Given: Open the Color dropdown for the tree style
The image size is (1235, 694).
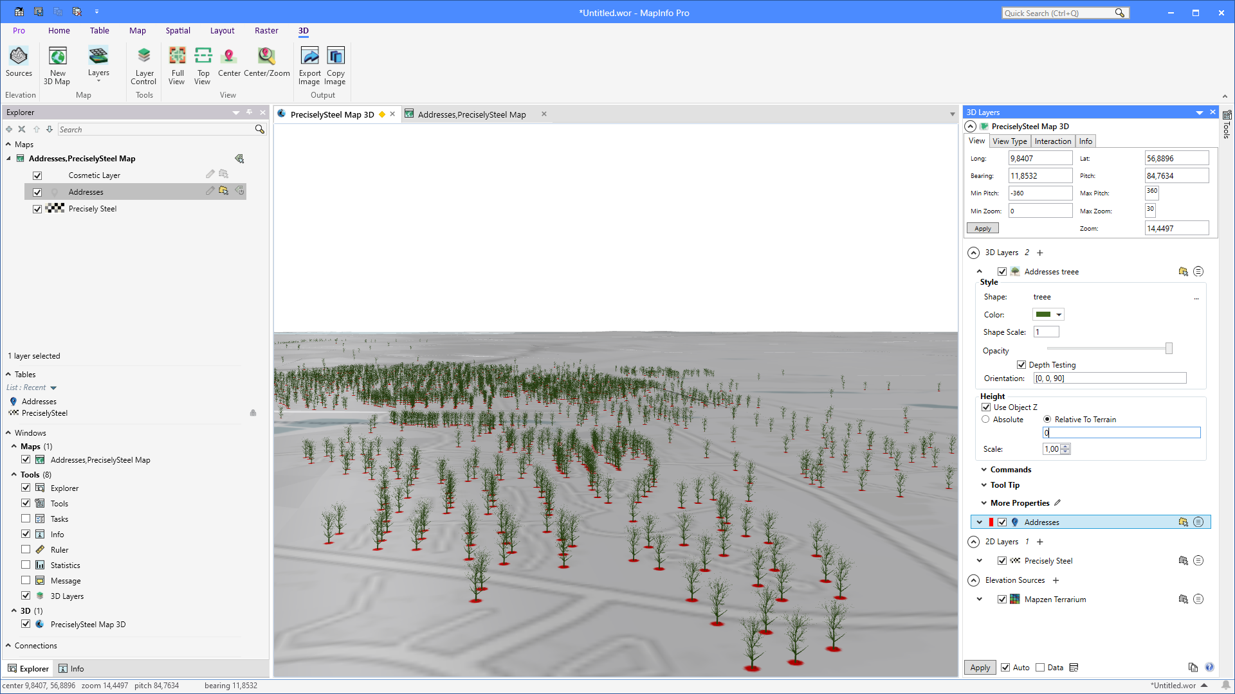Looking at the screenshot, I should coord(1059,315).
